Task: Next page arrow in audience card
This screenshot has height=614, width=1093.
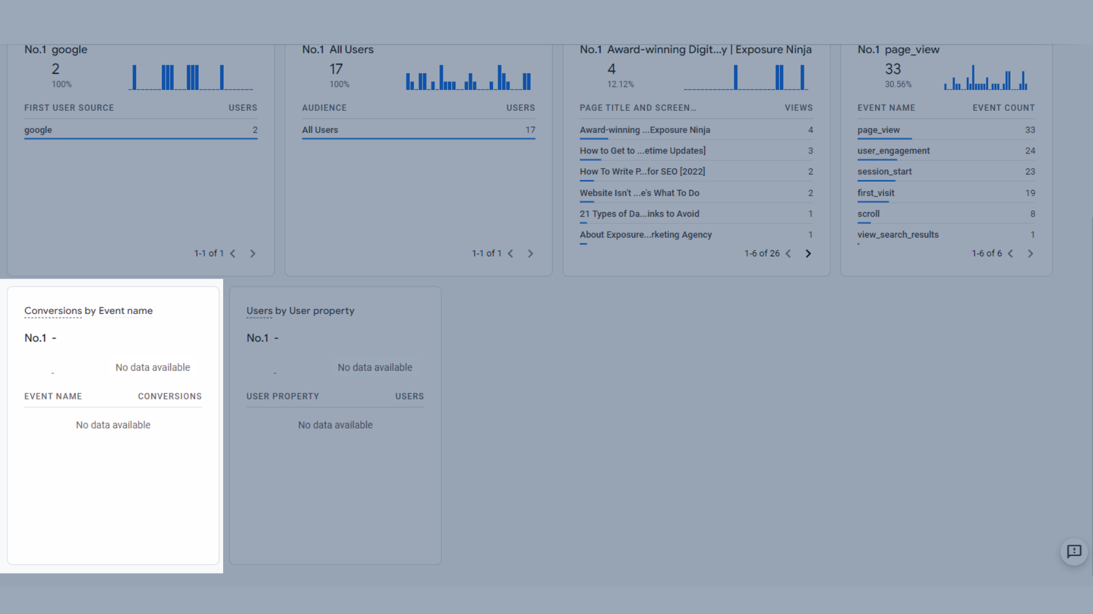Action: pos(530,254)
